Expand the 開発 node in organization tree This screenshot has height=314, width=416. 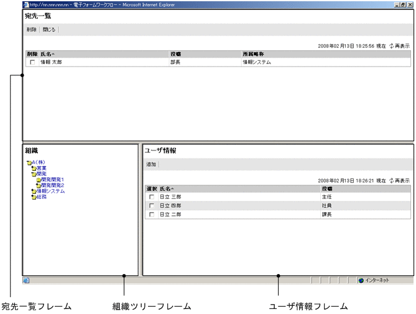(x=42, y=174)
